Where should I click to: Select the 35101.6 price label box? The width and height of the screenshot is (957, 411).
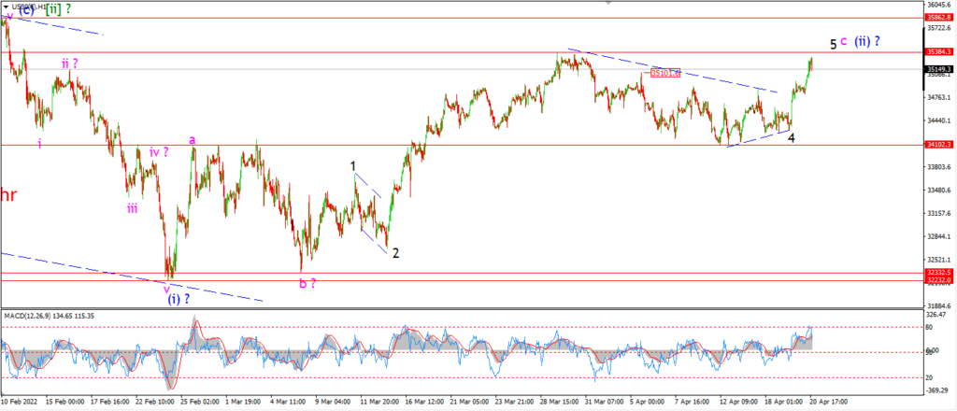tap(664, 73)
